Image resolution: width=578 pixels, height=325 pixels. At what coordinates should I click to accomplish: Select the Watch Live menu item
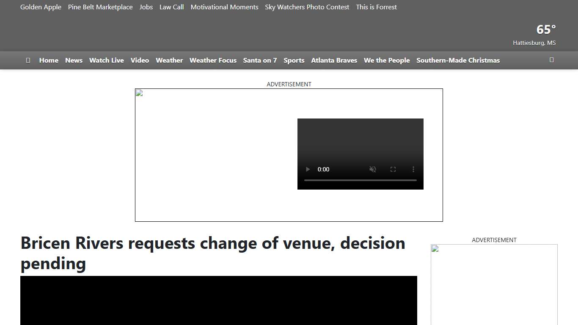pos(106,60)
